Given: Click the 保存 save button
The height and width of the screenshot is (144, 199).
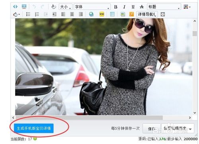Looking at the screenshot, I should coord(152,129).
